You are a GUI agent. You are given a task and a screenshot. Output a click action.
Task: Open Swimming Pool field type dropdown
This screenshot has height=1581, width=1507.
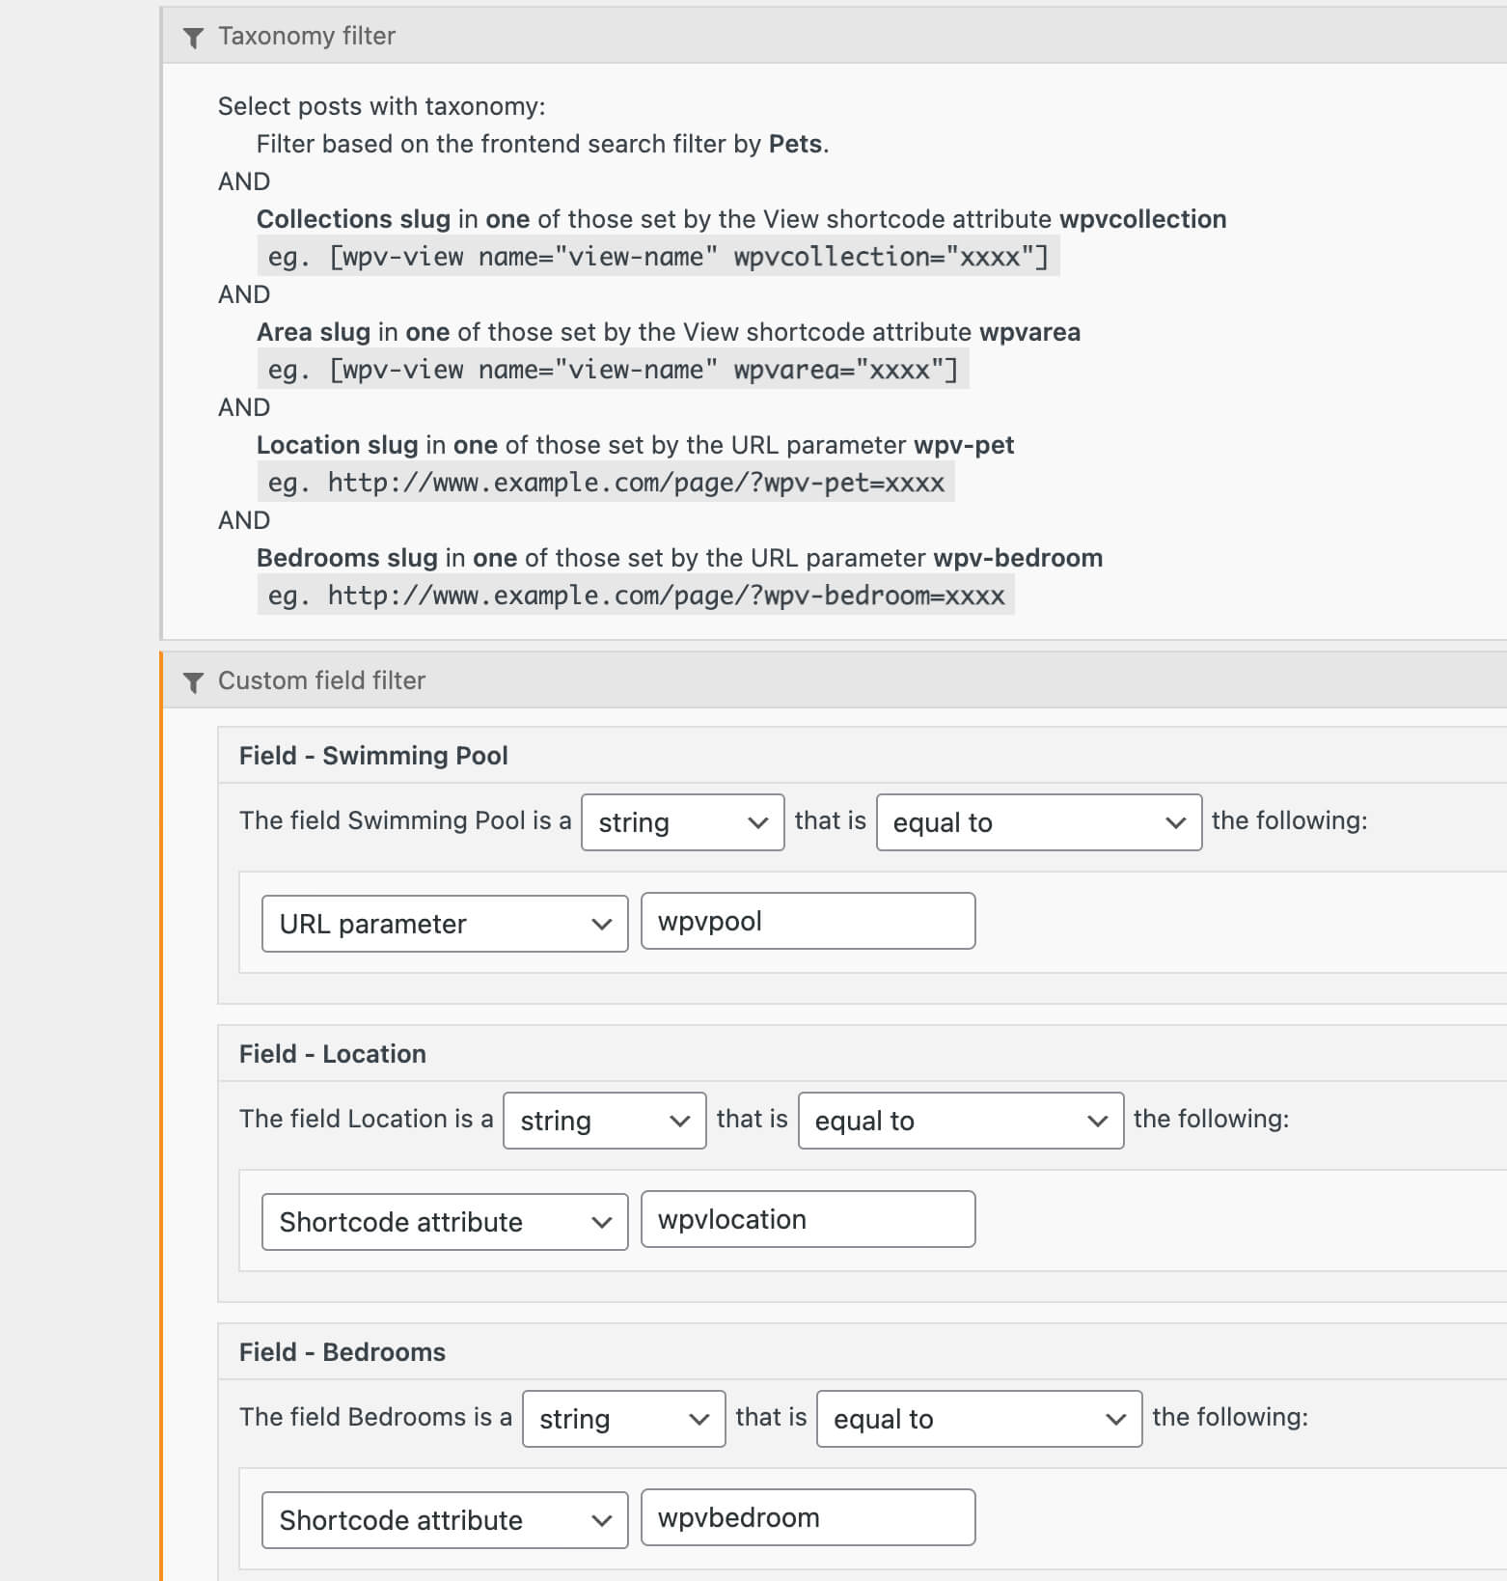click(x=683, y=822)
